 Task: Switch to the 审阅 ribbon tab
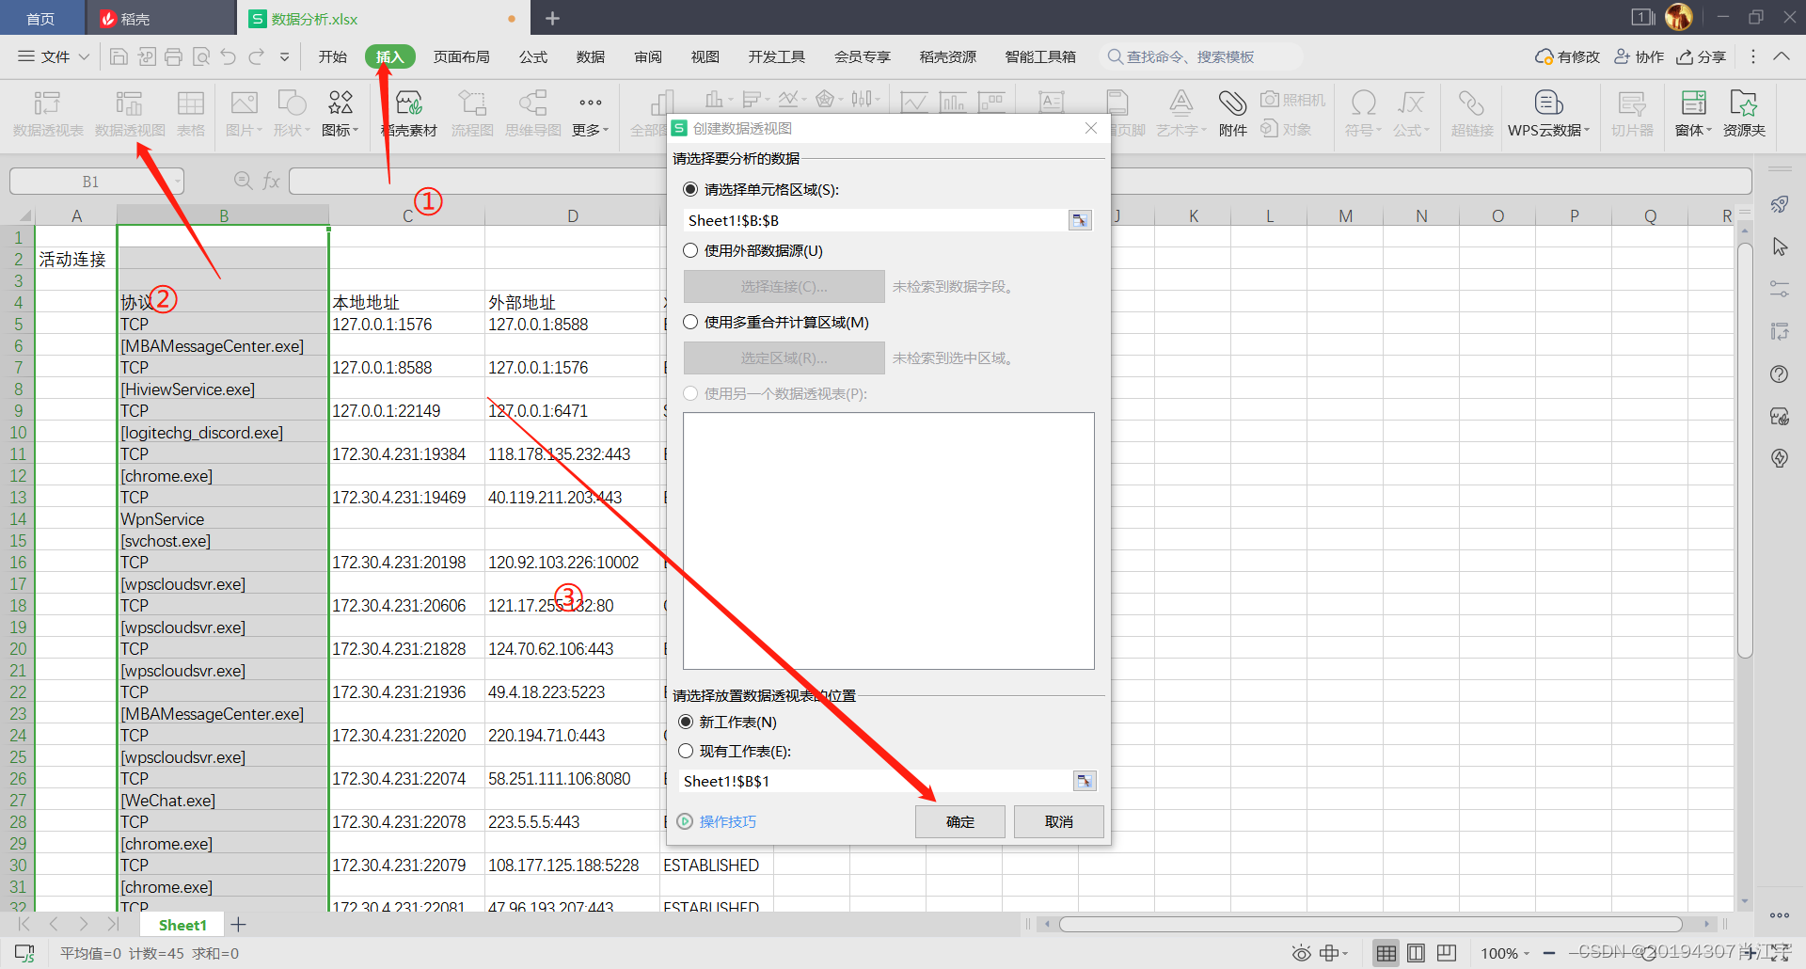click(x=648, y=56)
